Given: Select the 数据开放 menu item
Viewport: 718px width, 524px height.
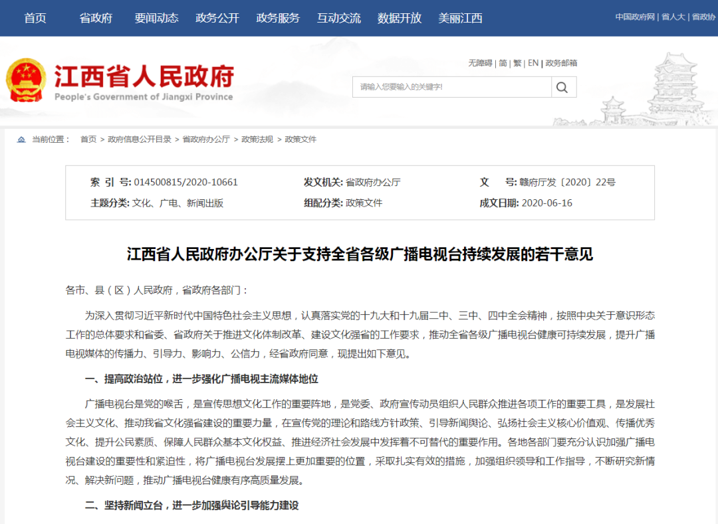Looking at the screenshot, I should click(x=400, y=18).
